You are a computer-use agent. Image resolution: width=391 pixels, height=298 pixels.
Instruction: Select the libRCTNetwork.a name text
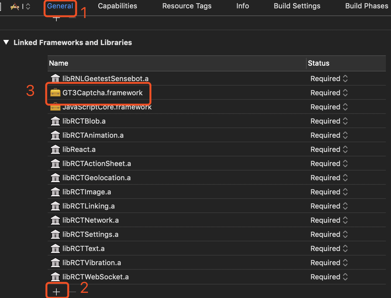pyautogui.click(x=91, y=220)
